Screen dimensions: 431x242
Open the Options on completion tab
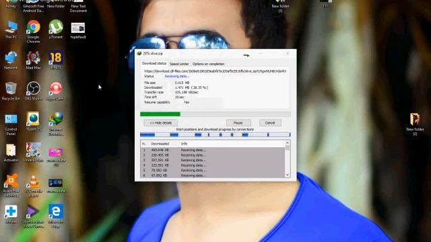pyautogui.click(x=208, y=64)
